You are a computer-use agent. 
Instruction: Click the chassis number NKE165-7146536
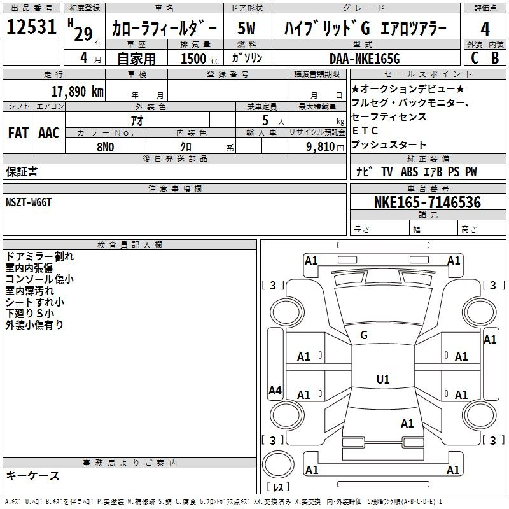tap(427, 202)
